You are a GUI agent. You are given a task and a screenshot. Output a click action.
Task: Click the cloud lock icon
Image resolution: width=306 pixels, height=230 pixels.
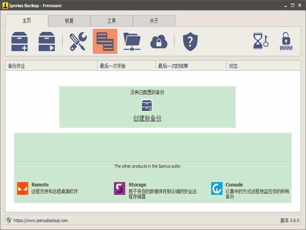pyautogui.click(x=159, y=41)
